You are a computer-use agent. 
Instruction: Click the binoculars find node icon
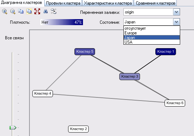(x=45, y=11)
